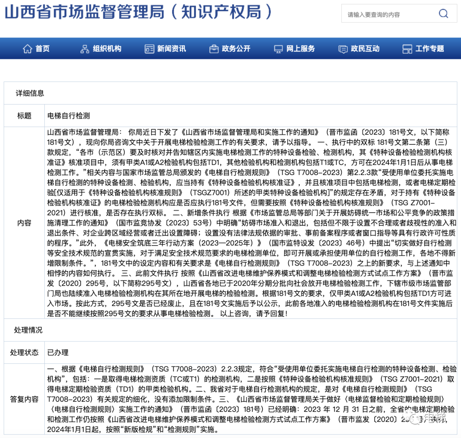Click the 标题 row label
Screen dimensions: 461x438
24,116
